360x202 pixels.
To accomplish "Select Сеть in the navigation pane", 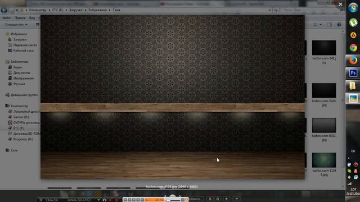I will [x=13, y=150].
